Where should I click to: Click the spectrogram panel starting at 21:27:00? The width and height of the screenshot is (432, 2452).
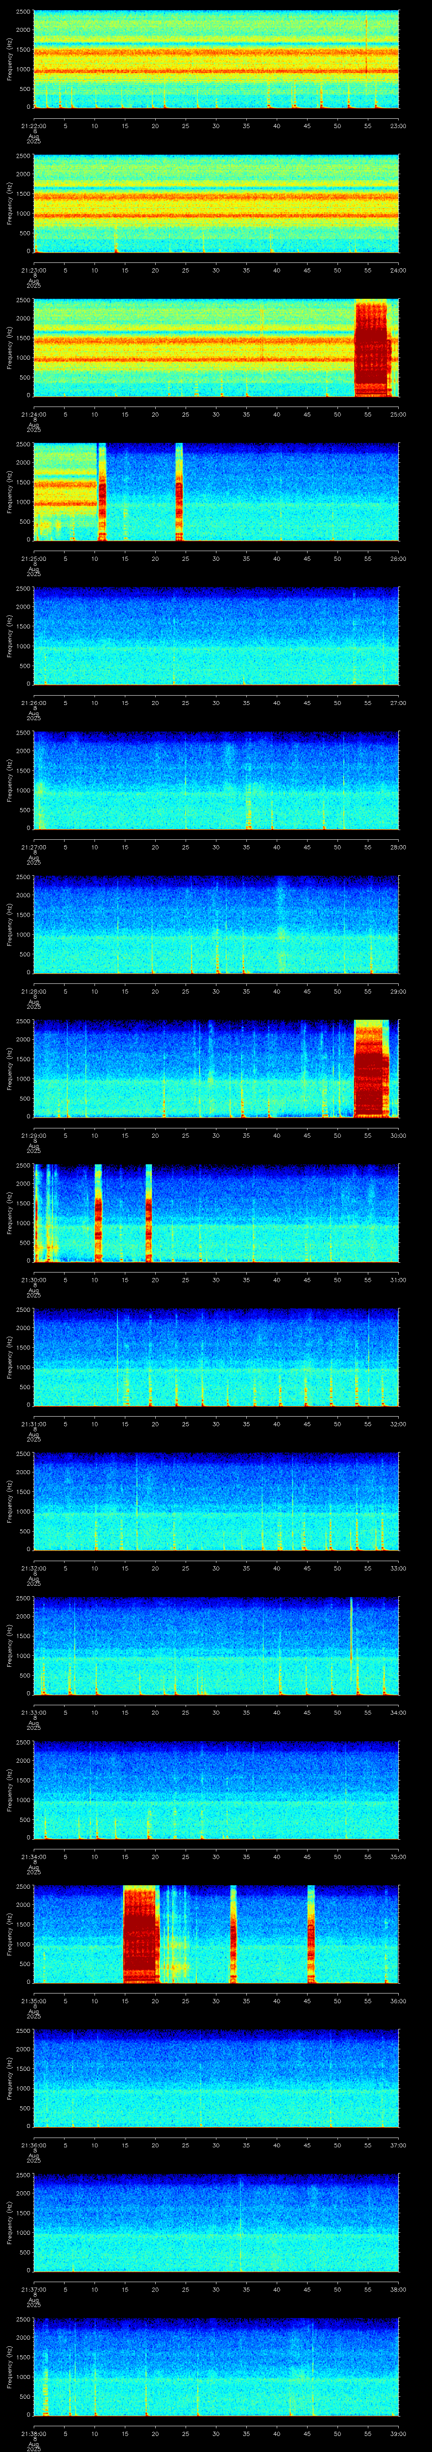216,781
